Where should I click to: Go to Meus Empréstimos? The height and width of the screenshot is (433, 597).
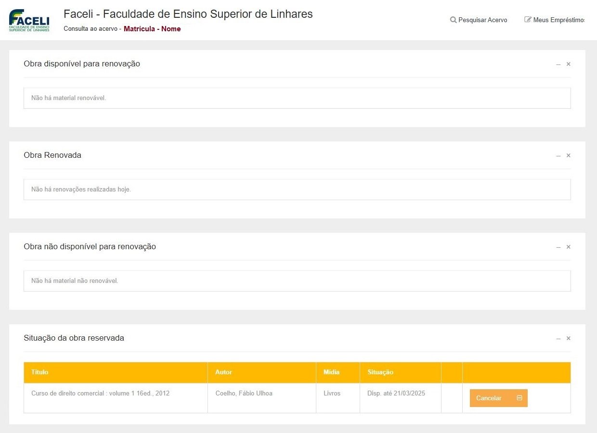[558, 20]
